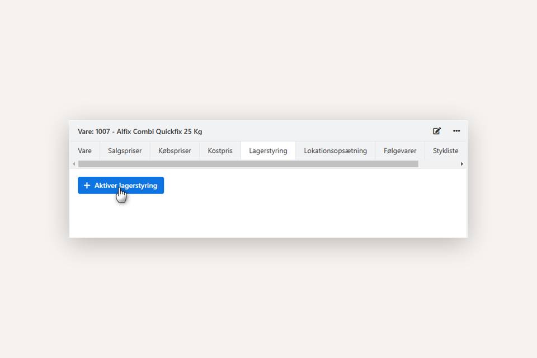The image size is (537, 358).
Task: Show the Stykliste tab
Action: (445, 150)
